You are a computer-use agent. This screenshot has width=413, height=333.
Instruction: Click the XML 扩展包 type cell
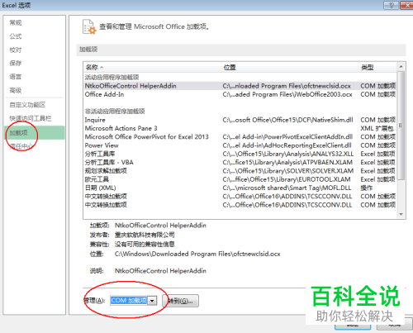377,128
